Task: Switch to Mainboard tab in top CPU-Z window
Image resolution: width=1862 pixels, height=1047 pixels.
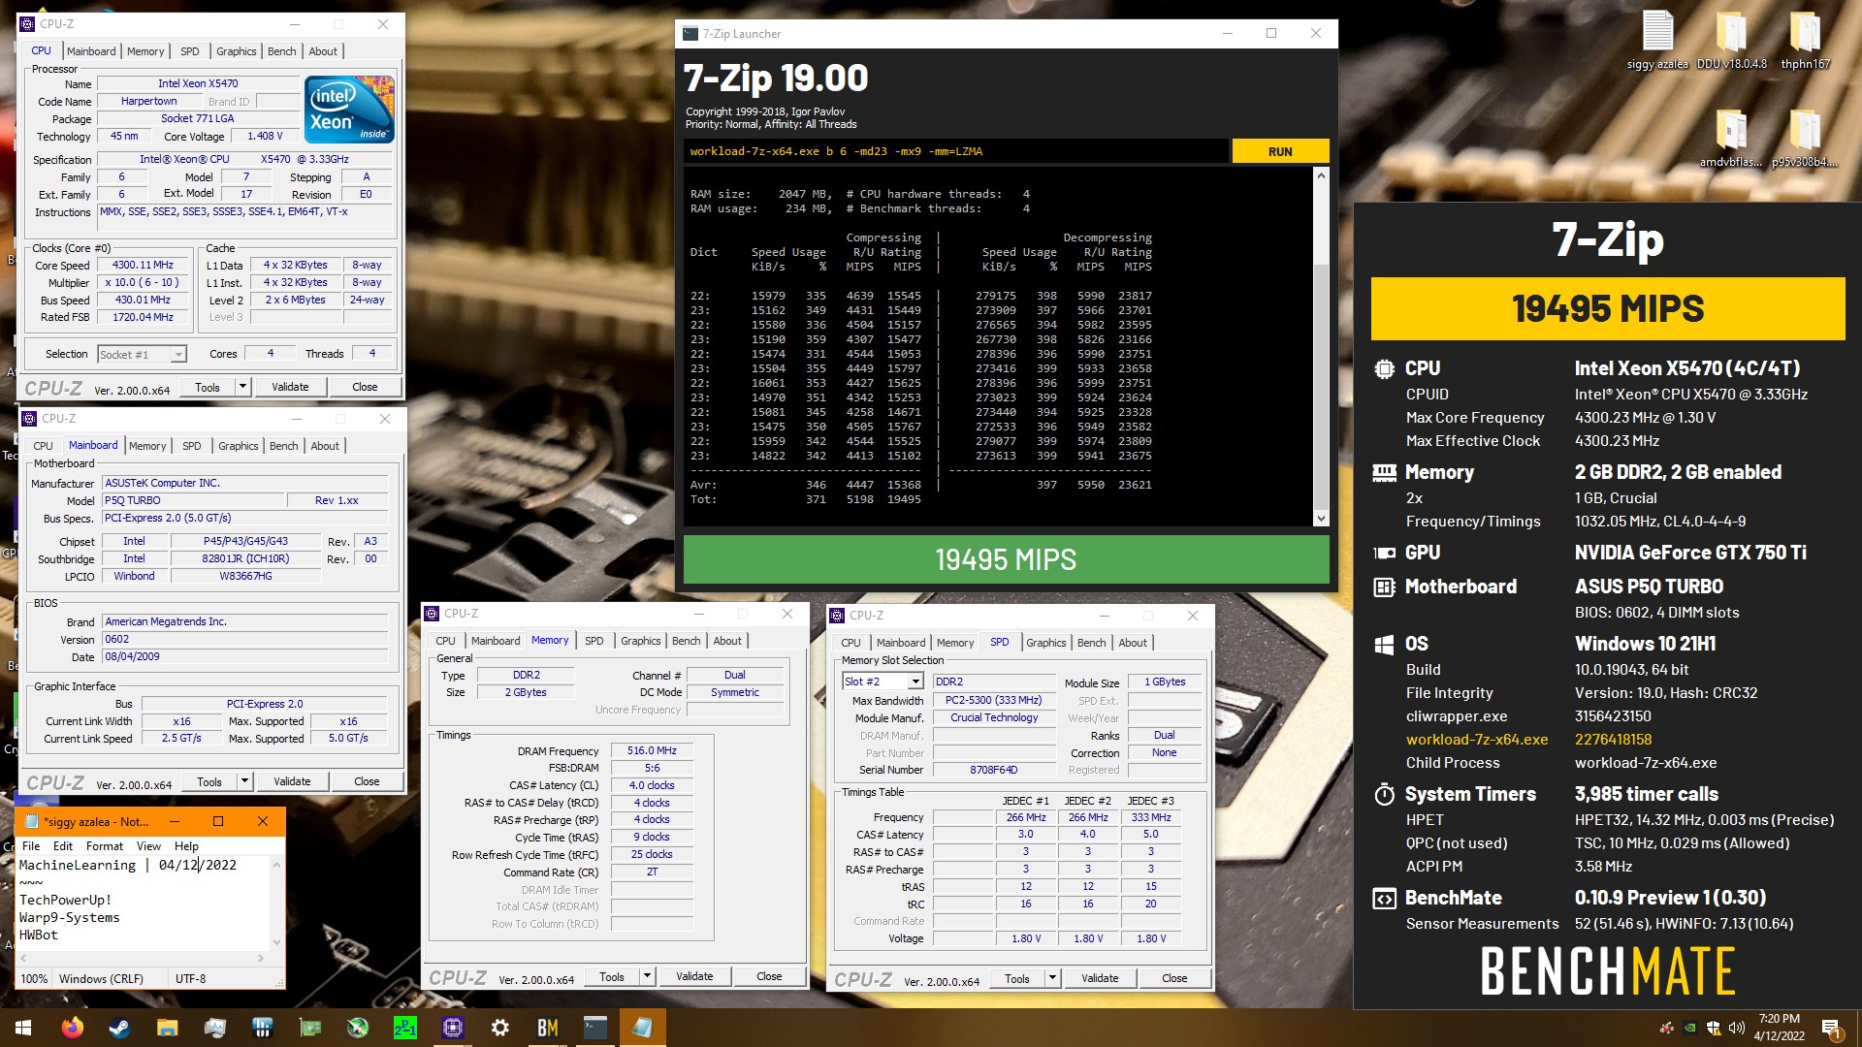Action: tap(91, 51)
